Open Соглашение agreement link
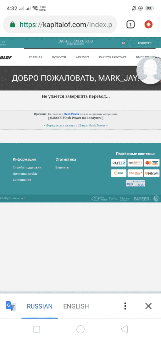 click(22, 180)
